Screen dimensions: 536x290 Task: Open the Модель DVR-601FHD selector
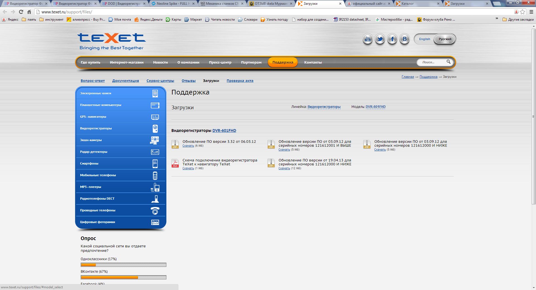click(x=375, y=107)
